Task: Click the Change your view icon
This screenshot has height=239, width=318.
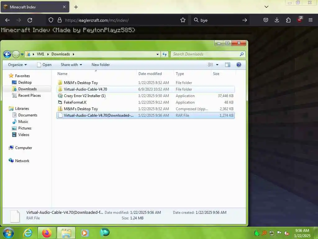Action: pyautogui.click(x=211, y=65)
